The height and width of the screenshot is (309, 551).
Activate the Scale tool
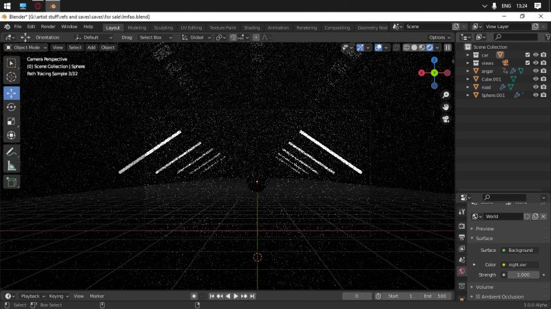coord(11,121)
